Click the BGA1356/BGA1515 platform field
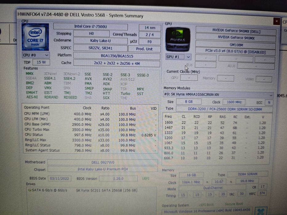 [x=117, y=56]
